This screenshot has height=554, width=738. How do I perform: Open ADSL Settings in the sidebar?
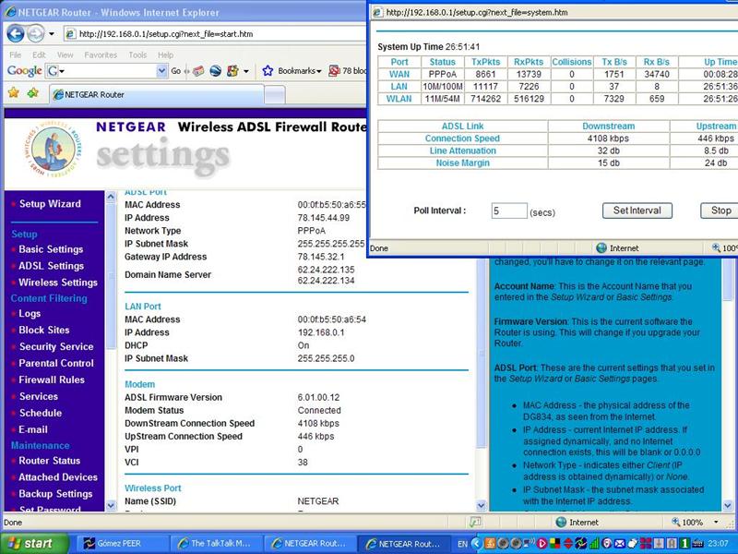(x=52, y=266)
